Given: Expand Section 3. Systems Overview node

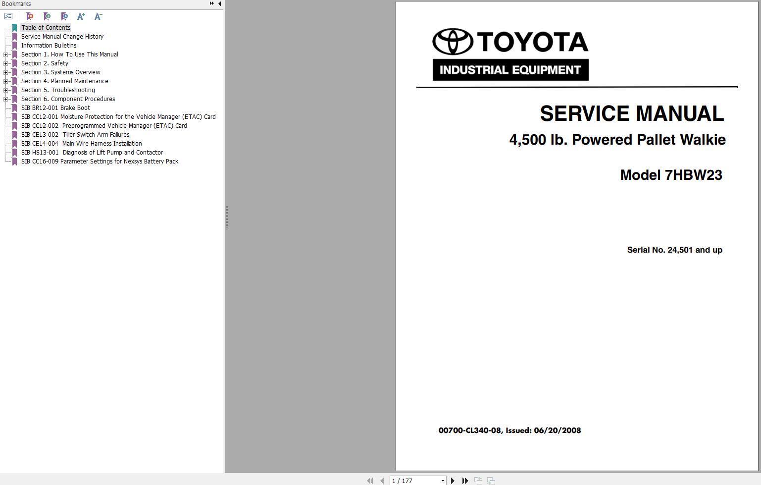Looking at the screenshot, I should (5, 72).
